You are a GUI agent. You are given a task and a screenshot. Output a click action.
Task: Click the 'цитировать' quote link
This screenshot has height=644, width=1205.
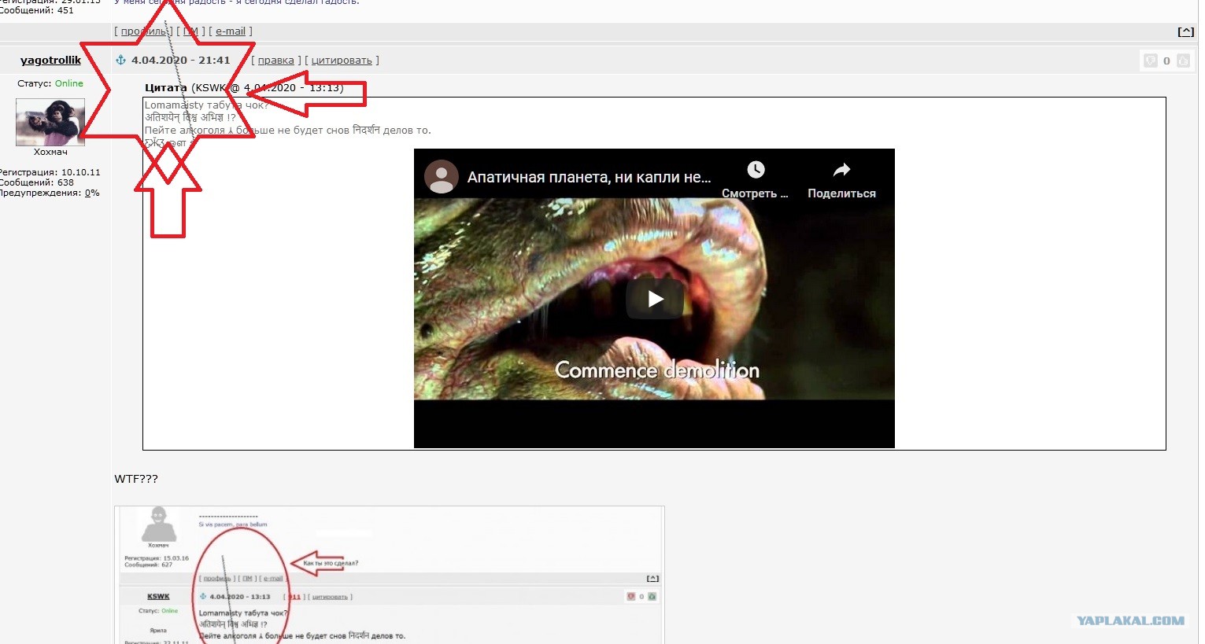point(342,61)
